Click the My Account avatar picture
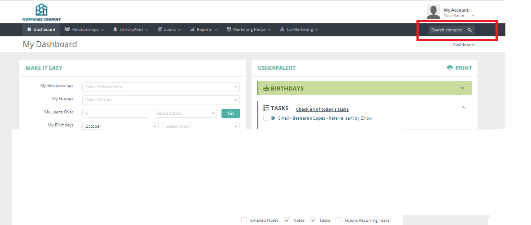531x225 pixels. 433,12
